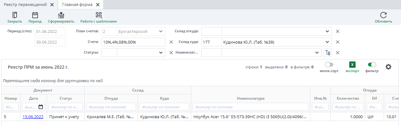Clear the Склад куда field value
Image resolution: width=401 pixels, height=126 pixels.
coord(338,42)
